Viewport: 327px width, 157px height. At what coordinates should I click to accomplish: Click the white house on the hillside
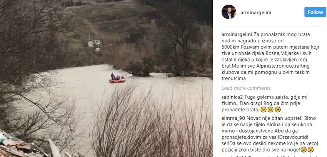point(95,43)
